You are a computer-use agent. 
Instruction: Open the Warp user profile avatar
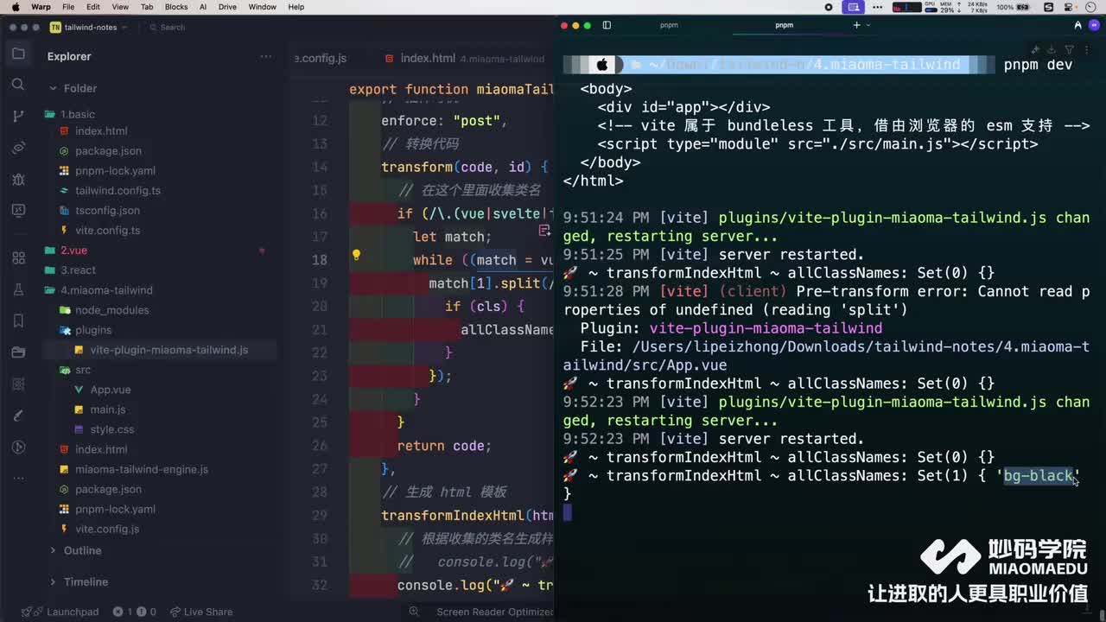[x=1094, y=25]
